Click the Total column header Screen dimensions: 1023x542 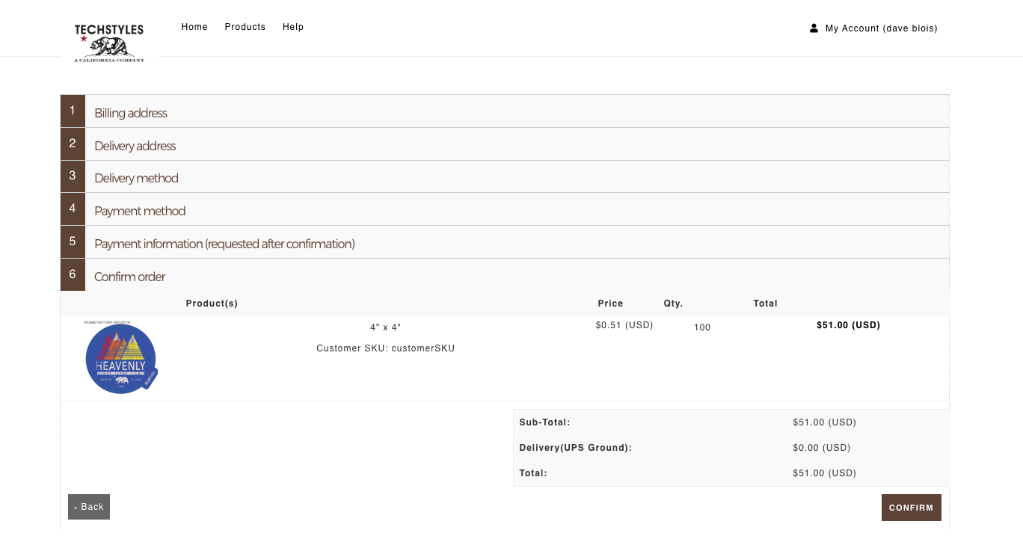(765, 304)
